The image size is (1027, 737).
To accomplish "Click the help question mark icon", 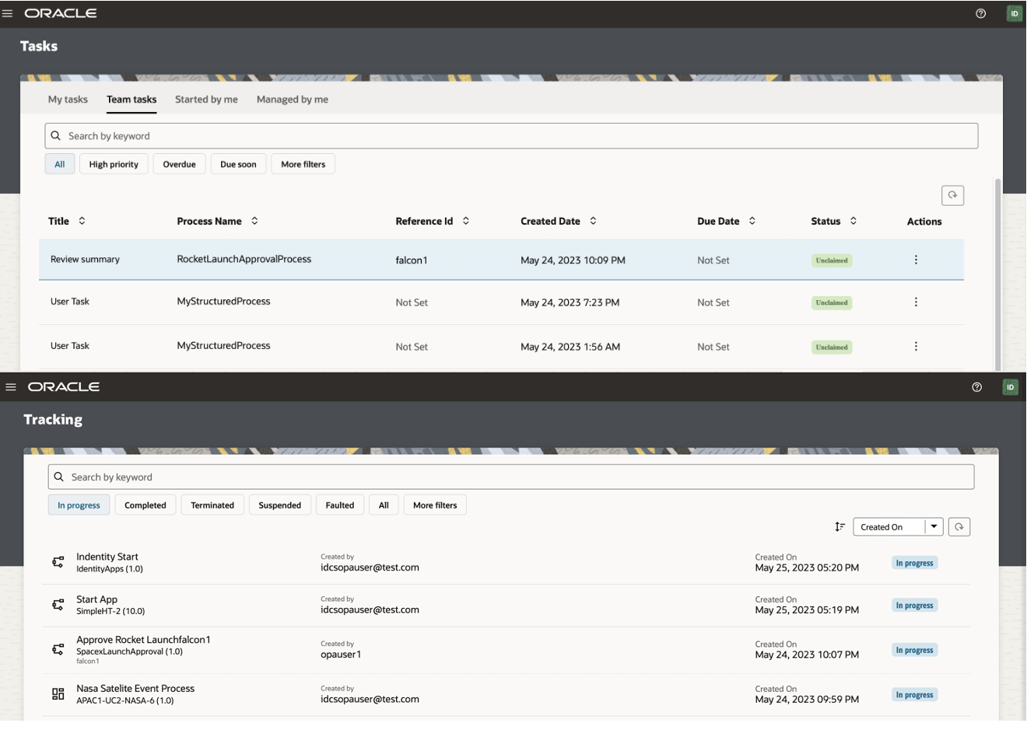I will pyautogui.click(x=982, y=13).
